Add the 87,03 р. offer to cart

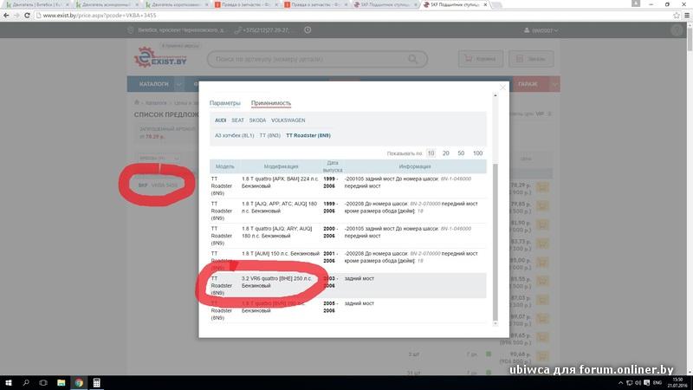point(542,300)
